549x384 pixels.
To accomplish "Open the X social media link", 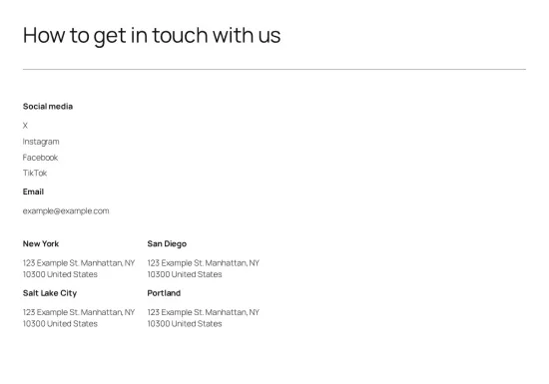I will pyautogui.click(x=25, y=126).
